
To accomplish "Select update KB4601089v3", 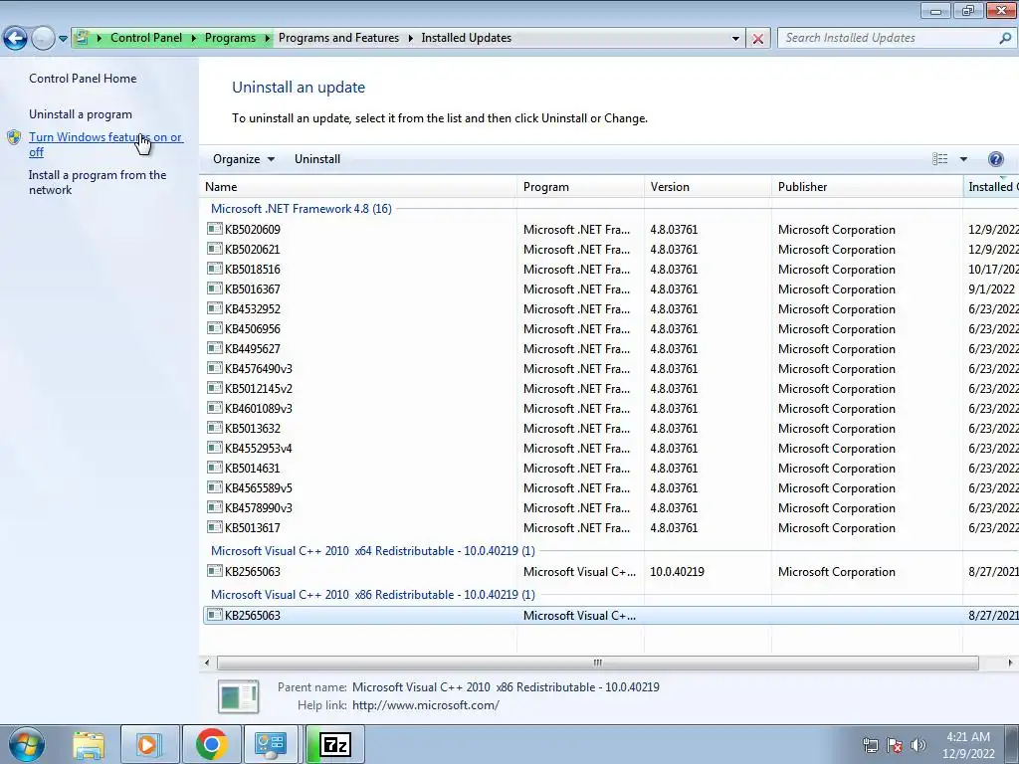I will pyautogui.click(x=259, y=409).
